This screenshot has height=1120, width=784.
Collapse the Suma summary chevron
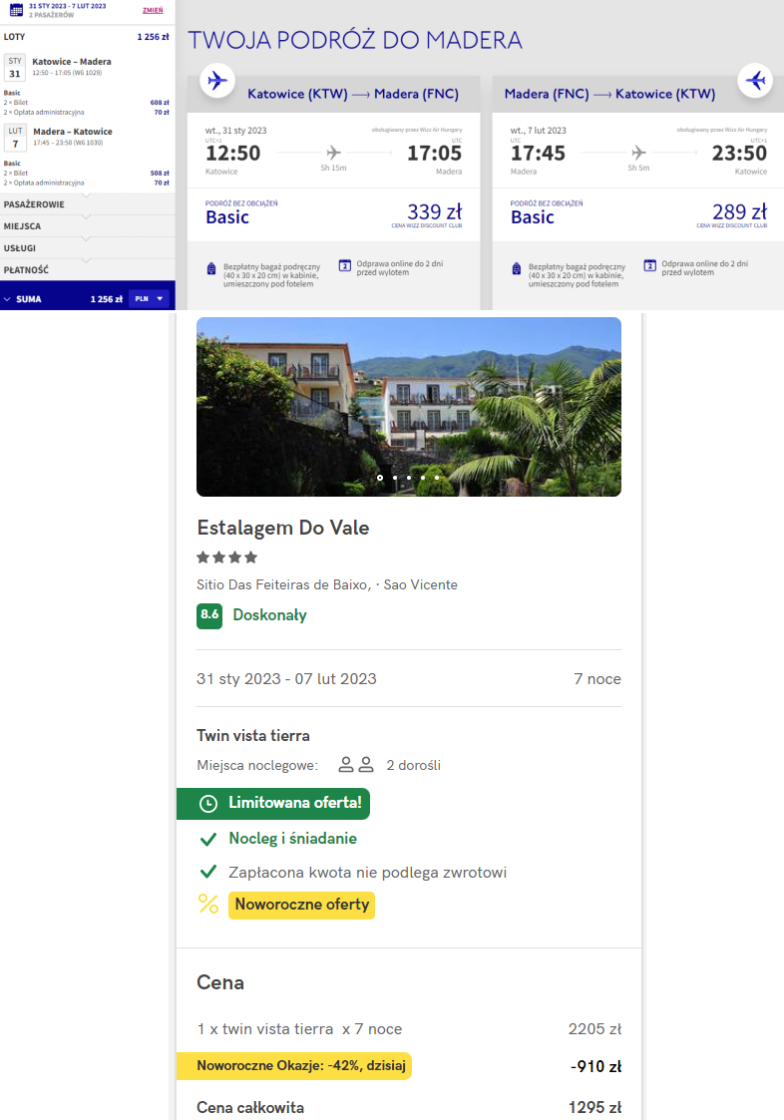pos(8,298)
